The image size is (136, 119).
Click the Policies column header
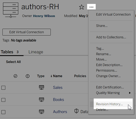coord(80,76)
